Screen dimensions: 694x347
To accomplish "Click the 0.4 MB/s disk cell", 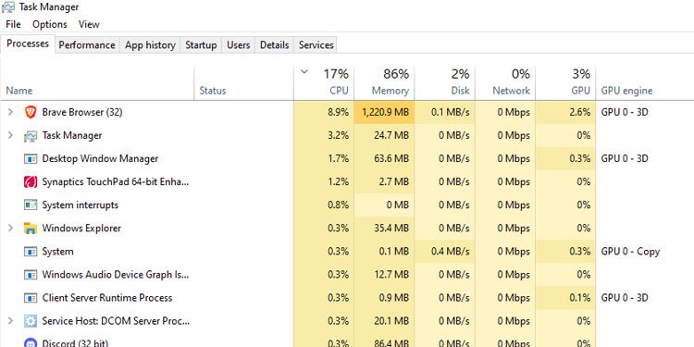I will click(x=445, y=252).
